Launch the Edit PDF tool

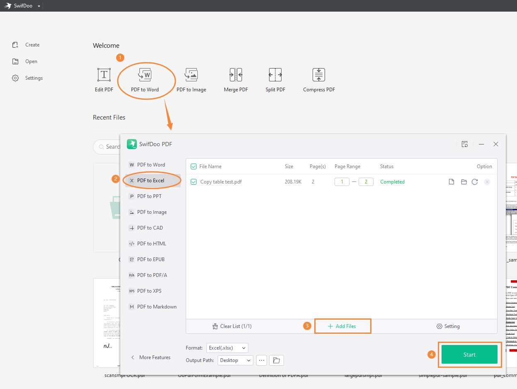[x=104, y=80]
